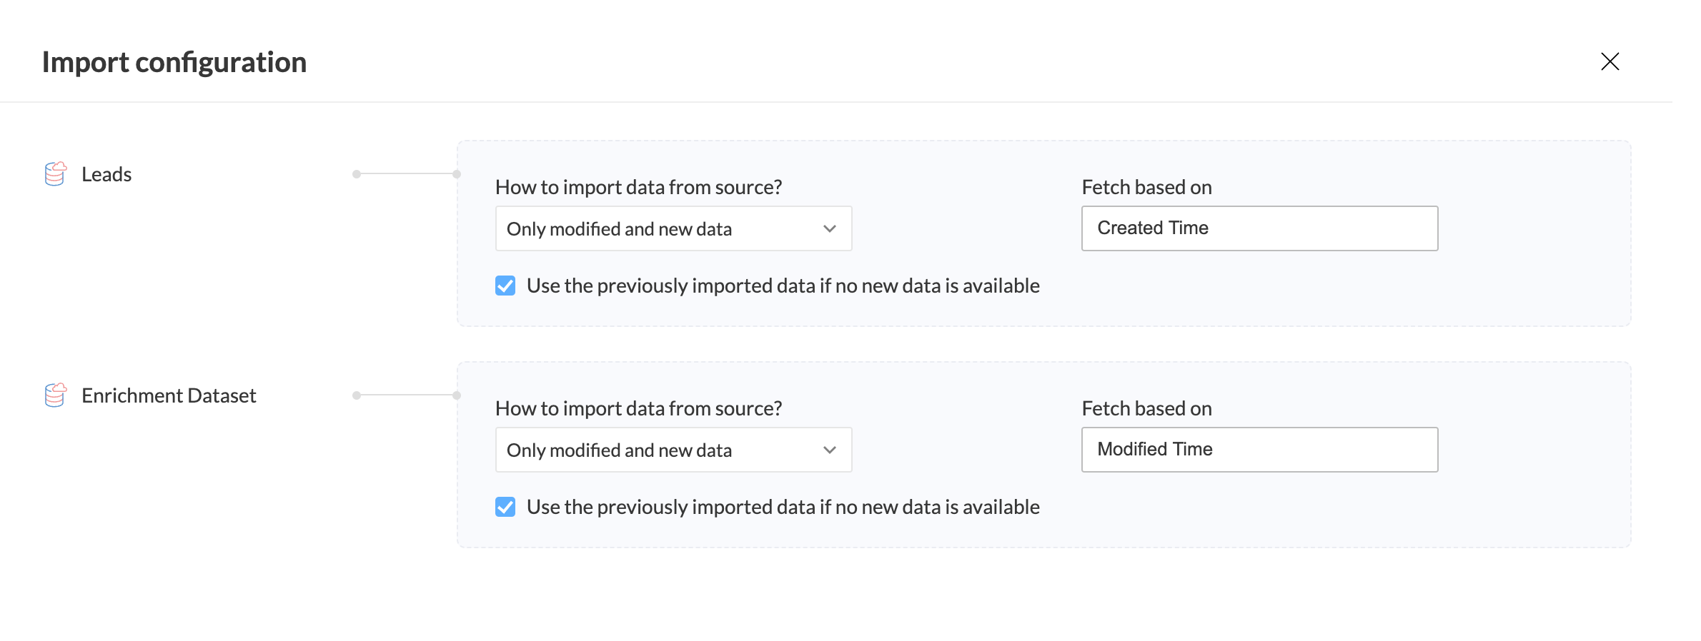Click the Created Time fetch field

pos(1259,228)
